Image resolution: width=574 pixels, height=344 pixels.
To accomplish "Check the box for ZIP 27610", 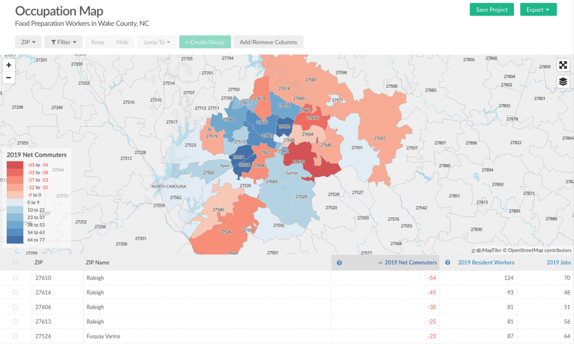I will click(x=15, y=278).
